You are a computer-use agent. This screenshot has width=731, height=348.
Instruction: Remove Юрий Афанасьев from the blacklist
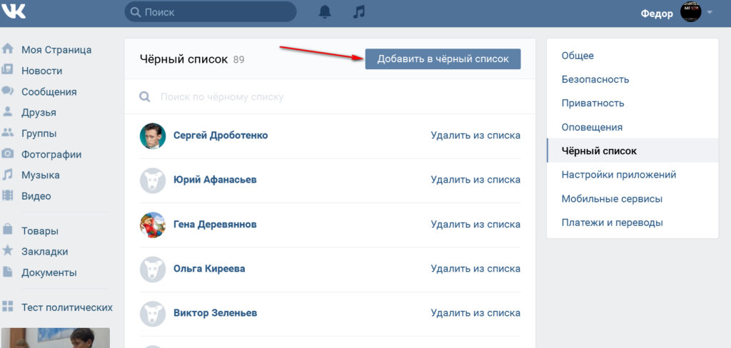475,180
